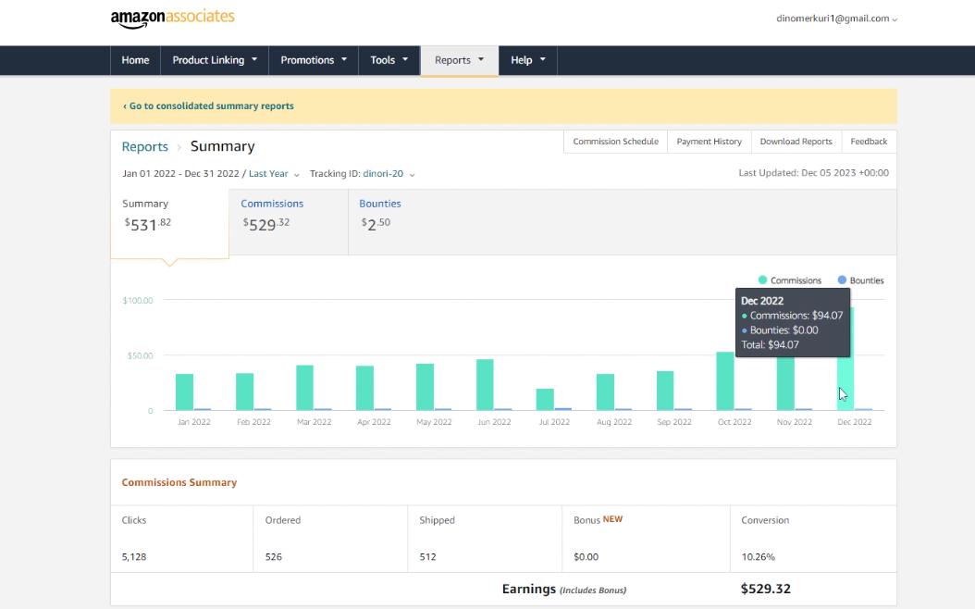The width and height of the screenshot is (975, 609).
Task: Open the Commission Schedule button
Action: [615, 142]
